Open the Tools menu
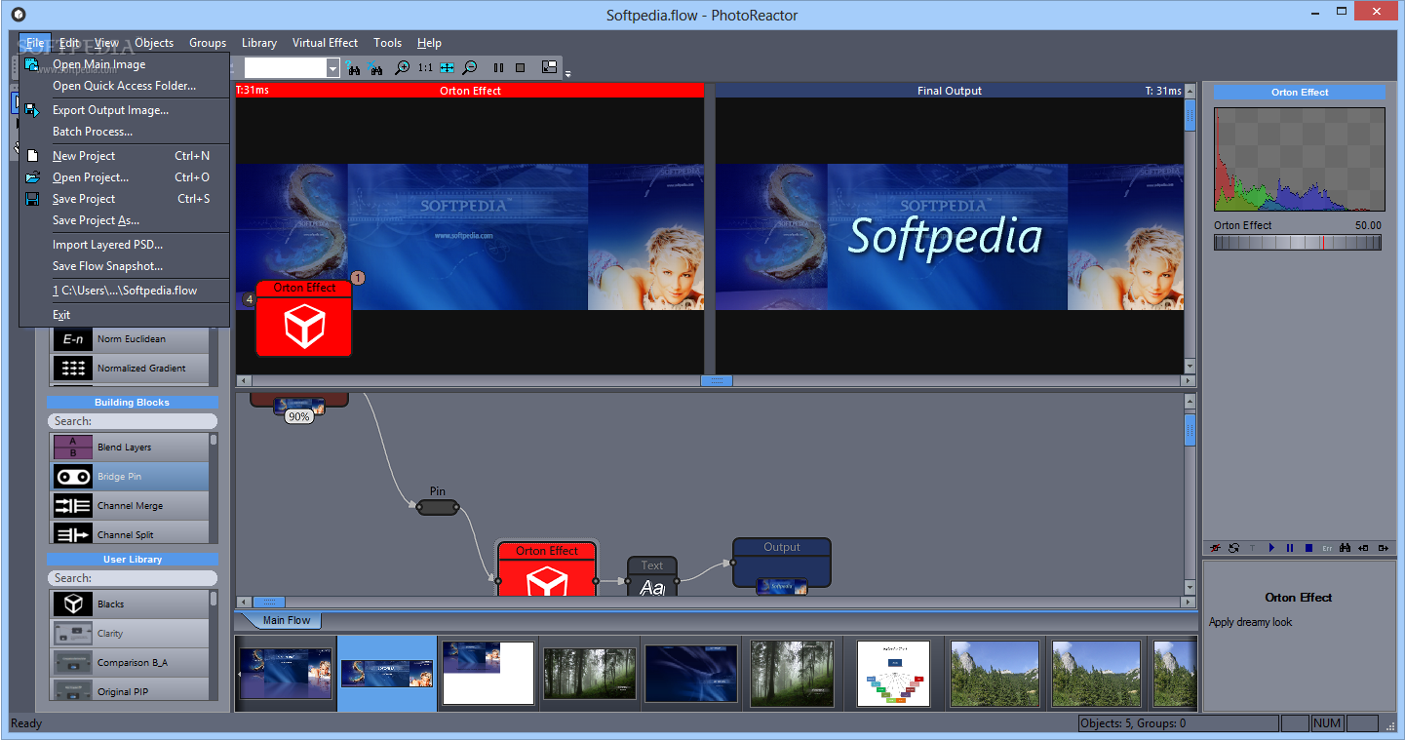 387,43
